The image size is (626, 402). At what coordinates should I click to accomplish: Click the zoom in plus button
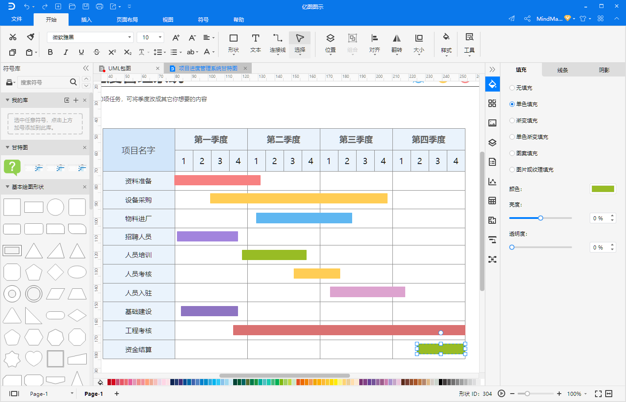[559, 394]
